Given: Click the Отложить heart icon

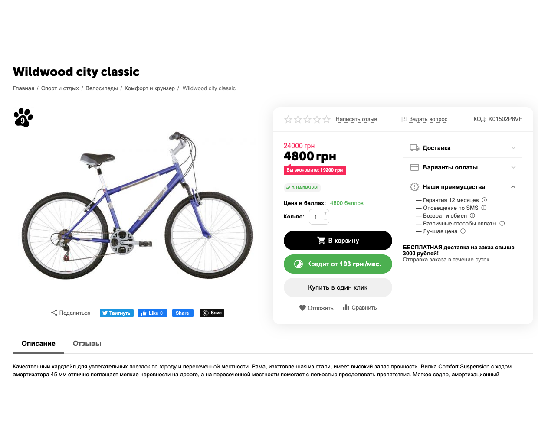Looking at the screenshot, I should (302, 308).
